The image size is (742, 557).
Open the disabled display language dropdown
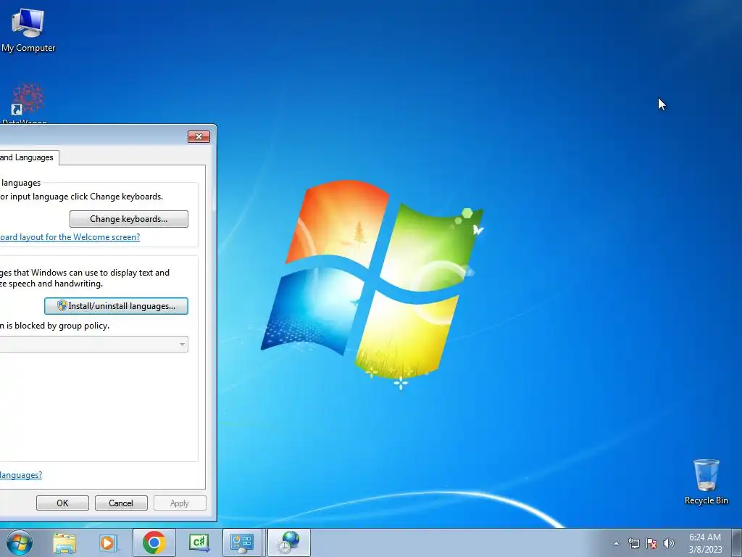pos(93,344)
